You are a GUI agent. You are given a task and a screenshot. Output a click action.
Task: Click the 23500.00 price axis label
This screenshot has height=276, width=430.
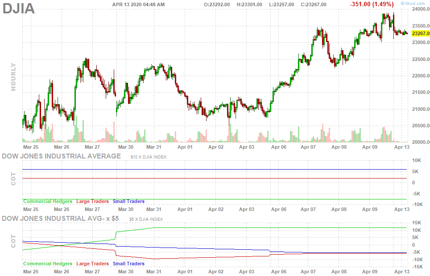(421, 26)
